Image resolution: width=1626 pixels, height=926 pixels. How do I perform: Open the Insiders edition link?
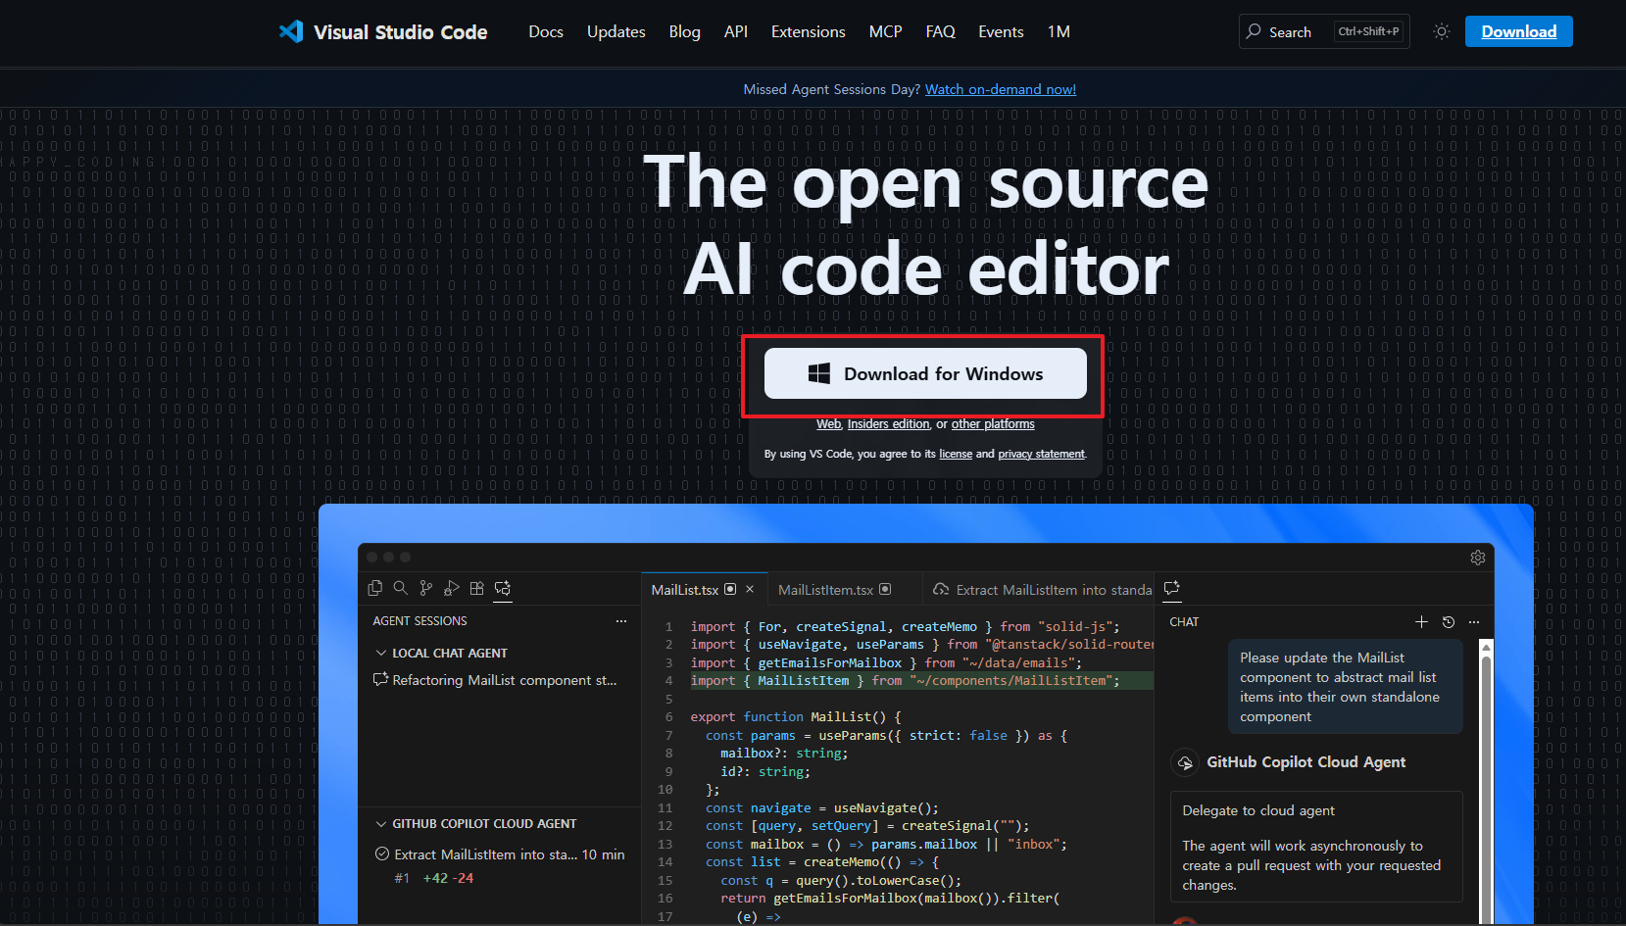pos(888,424)
